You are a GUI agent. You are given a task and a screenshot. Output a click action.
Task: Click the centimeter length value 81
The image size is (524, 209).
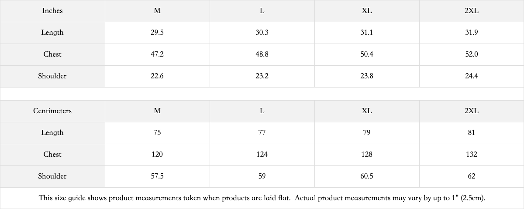(472, 133)
